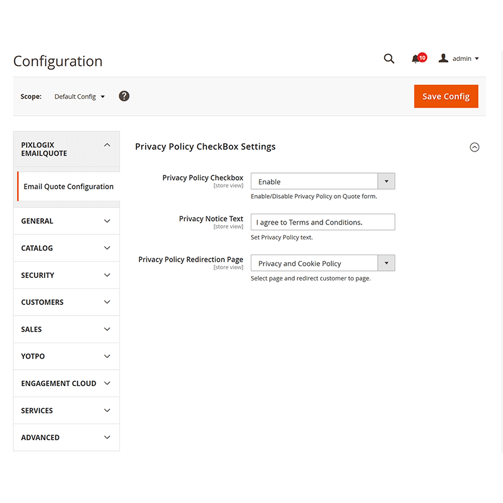Click the notification counter badge showing 10

click(422, 57)
